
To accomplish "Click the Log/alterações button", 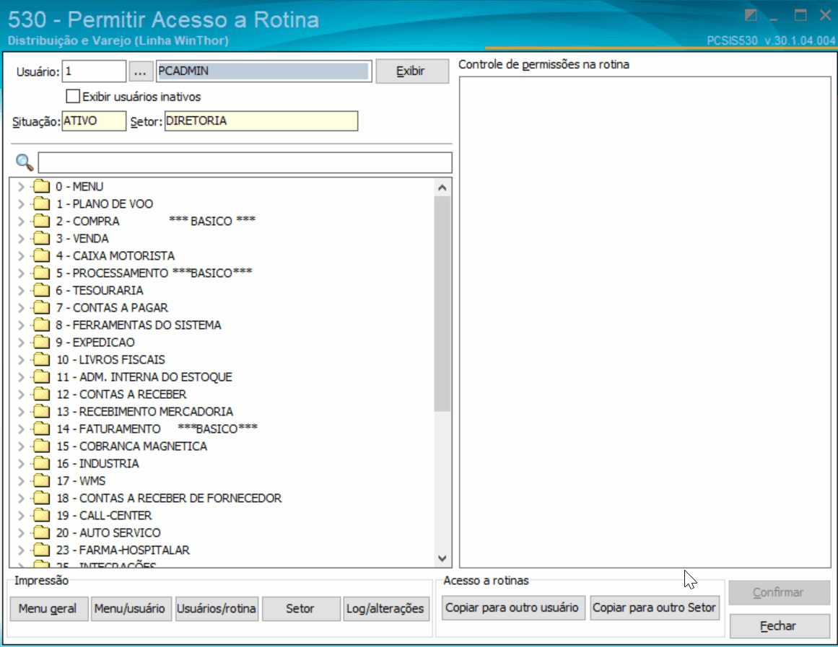I will (x=386, y=609).
